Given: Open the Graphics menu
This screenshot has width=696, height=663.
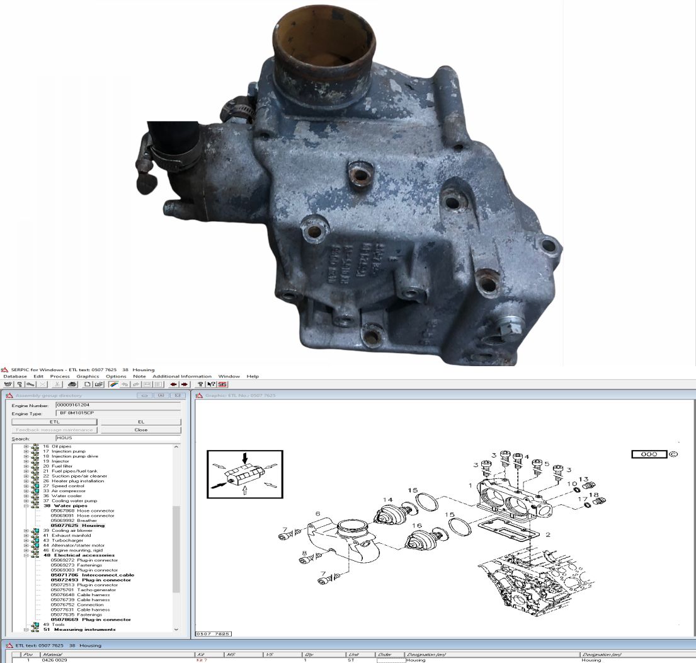Looking at the screenshot, I should tap(88, 377).
